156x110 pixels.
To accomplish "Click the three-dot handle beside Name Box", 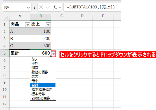I will coord(34,7).
